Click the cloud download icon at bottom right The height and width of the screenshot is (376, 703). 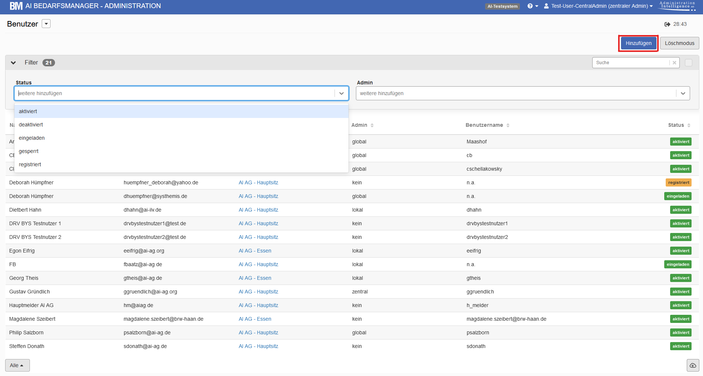[693, 365]
